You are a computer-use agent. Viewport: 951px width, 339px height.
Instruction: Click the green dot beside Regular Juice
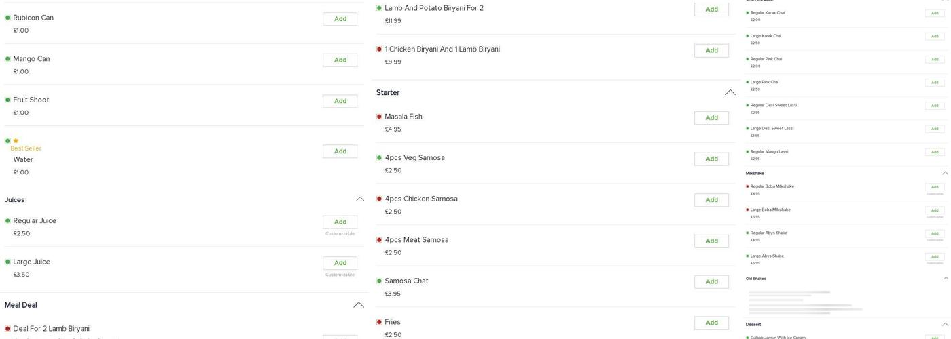7,221
